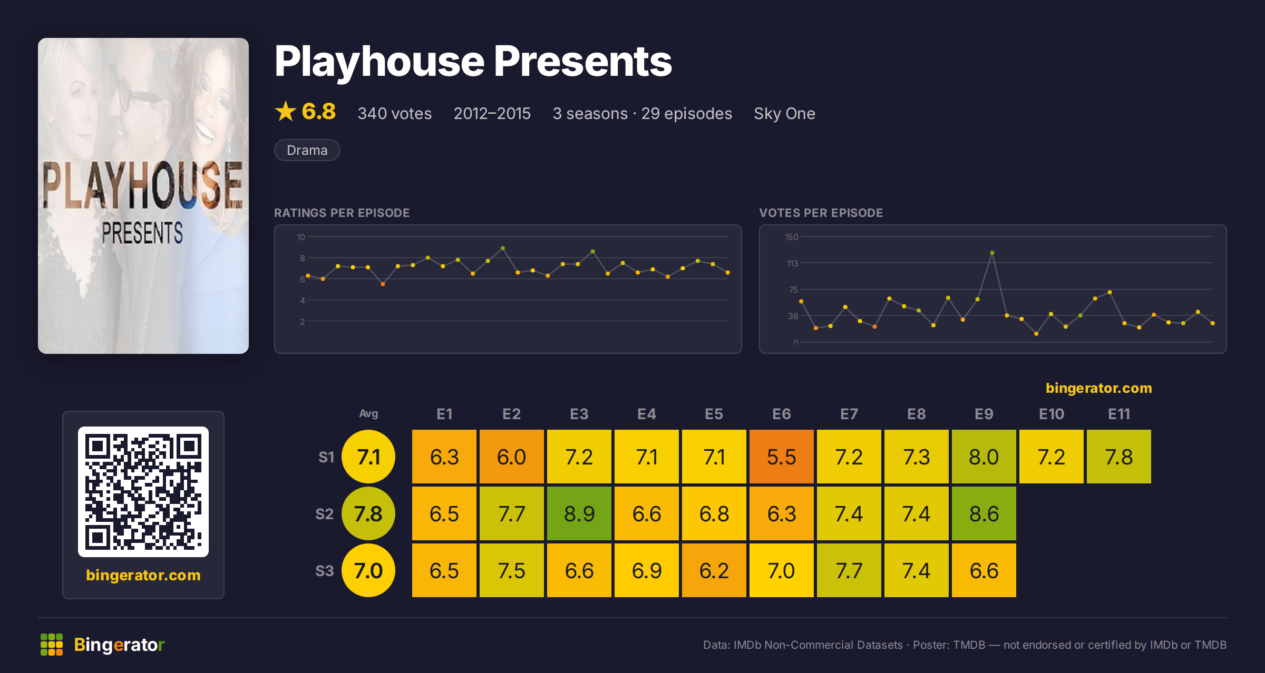This screenshot has width=1265, height=673.
Task: Open the Drama genre tag
Action: click(x=307, y=150)
